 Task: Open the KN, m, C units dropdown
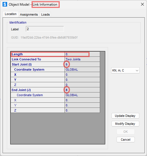click(125, 70)
